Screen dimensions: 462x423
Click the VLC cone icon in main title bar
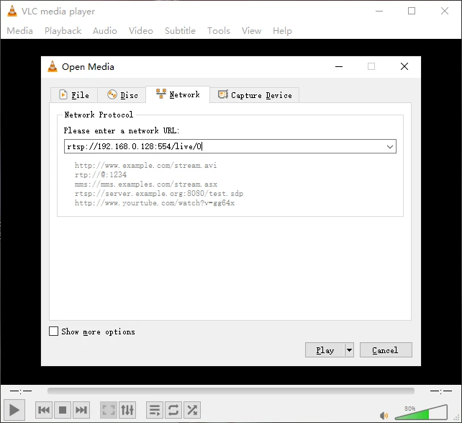coord(12,11)
